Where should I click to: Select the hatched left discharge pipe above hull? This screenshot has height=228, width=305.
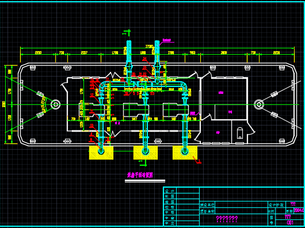[129, 51]
